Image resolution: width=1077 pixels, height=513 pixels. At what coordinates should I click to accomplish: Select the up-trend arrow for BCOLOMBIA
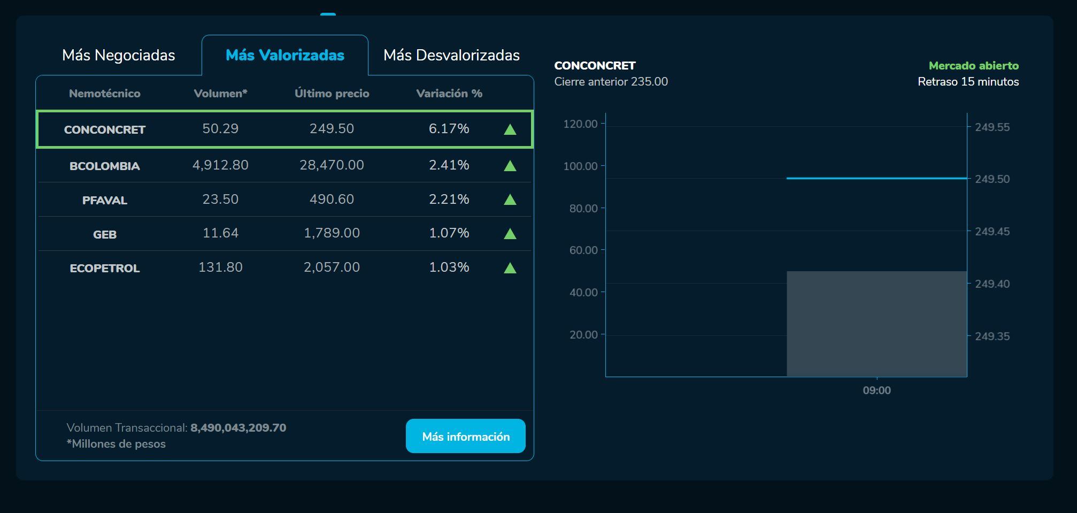(510, 166)
